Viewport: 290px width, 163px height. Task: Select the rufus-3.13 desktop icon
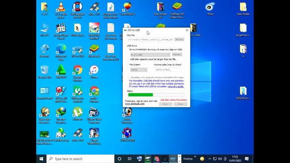77,135
